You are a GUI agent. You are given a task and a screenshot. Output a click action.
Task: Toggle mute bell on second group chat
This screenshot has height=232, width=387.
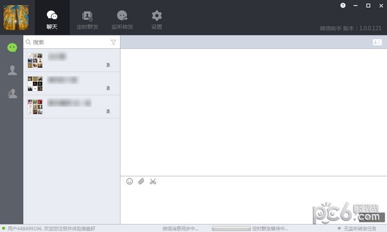pyautogui.click(x=108, y=88)
